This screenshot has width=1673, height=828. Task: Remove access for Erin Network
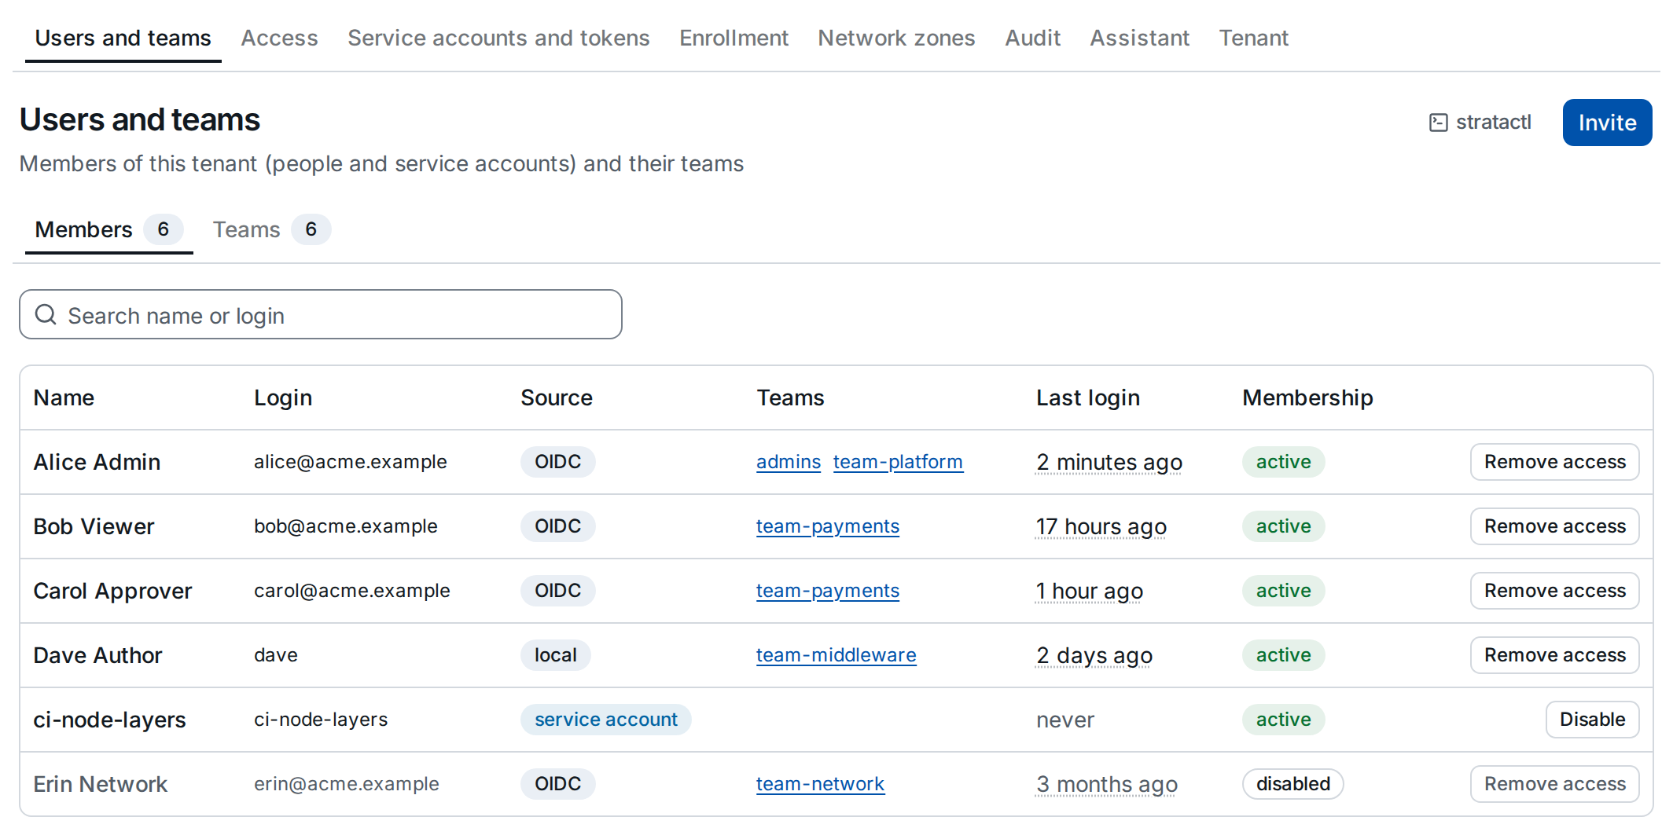click(x=1554, y=784)
